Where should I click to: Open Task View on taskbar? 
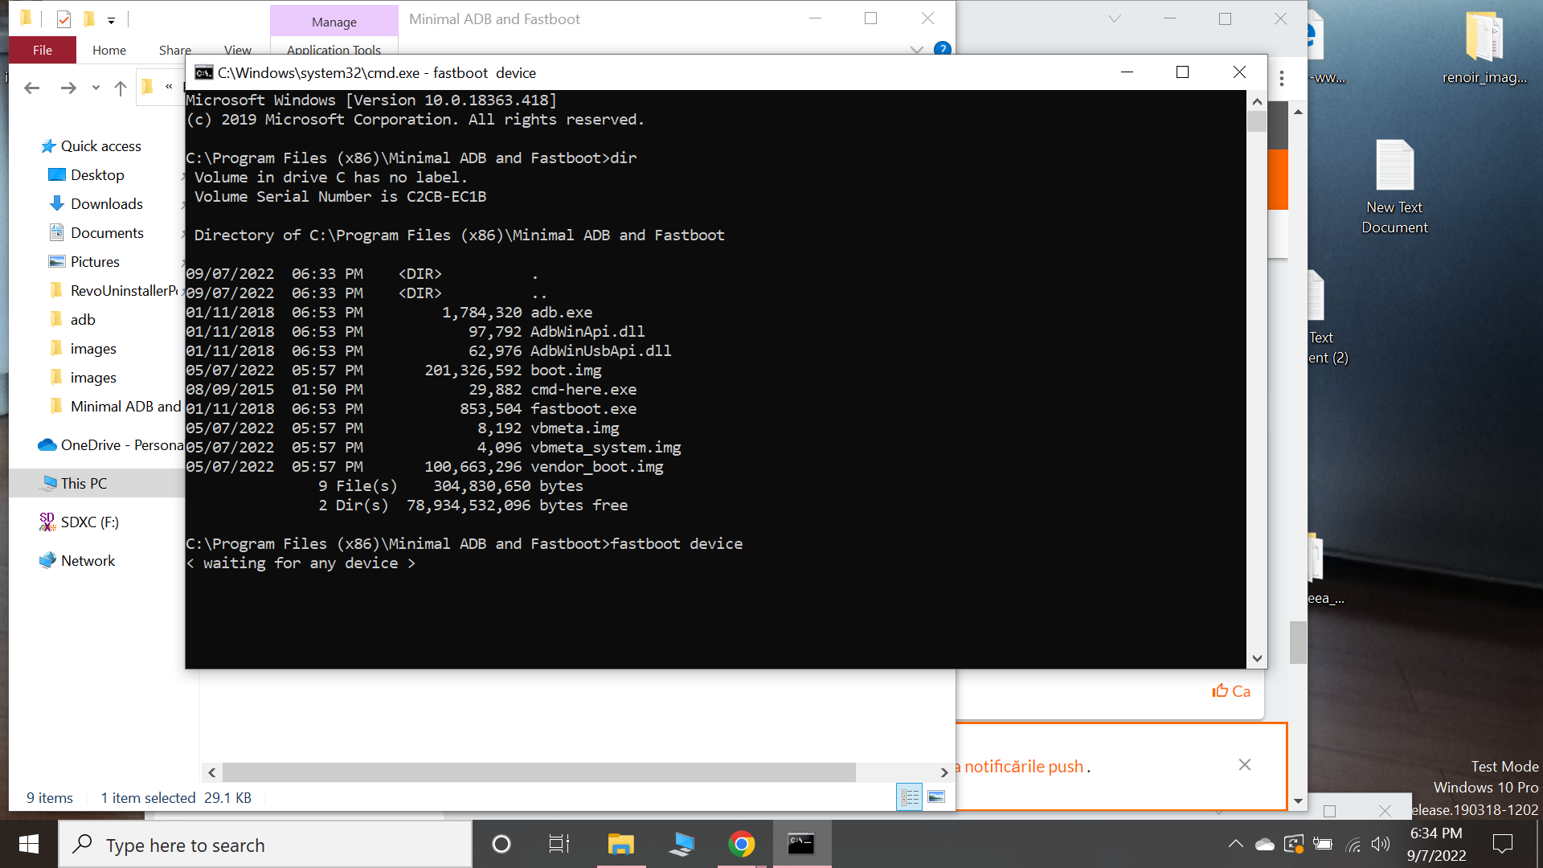(559, 844)
